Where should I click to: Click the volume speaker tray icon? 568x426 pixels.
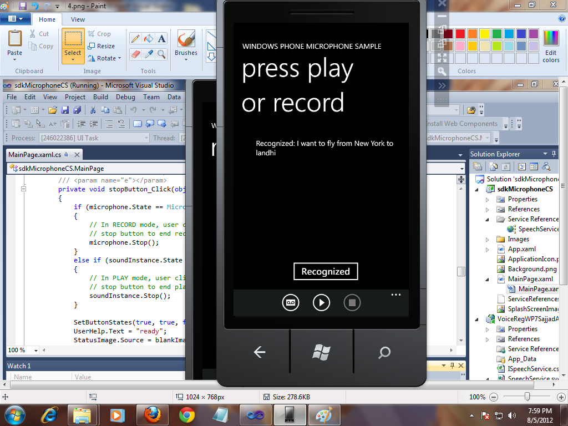(x=511, y=415)
